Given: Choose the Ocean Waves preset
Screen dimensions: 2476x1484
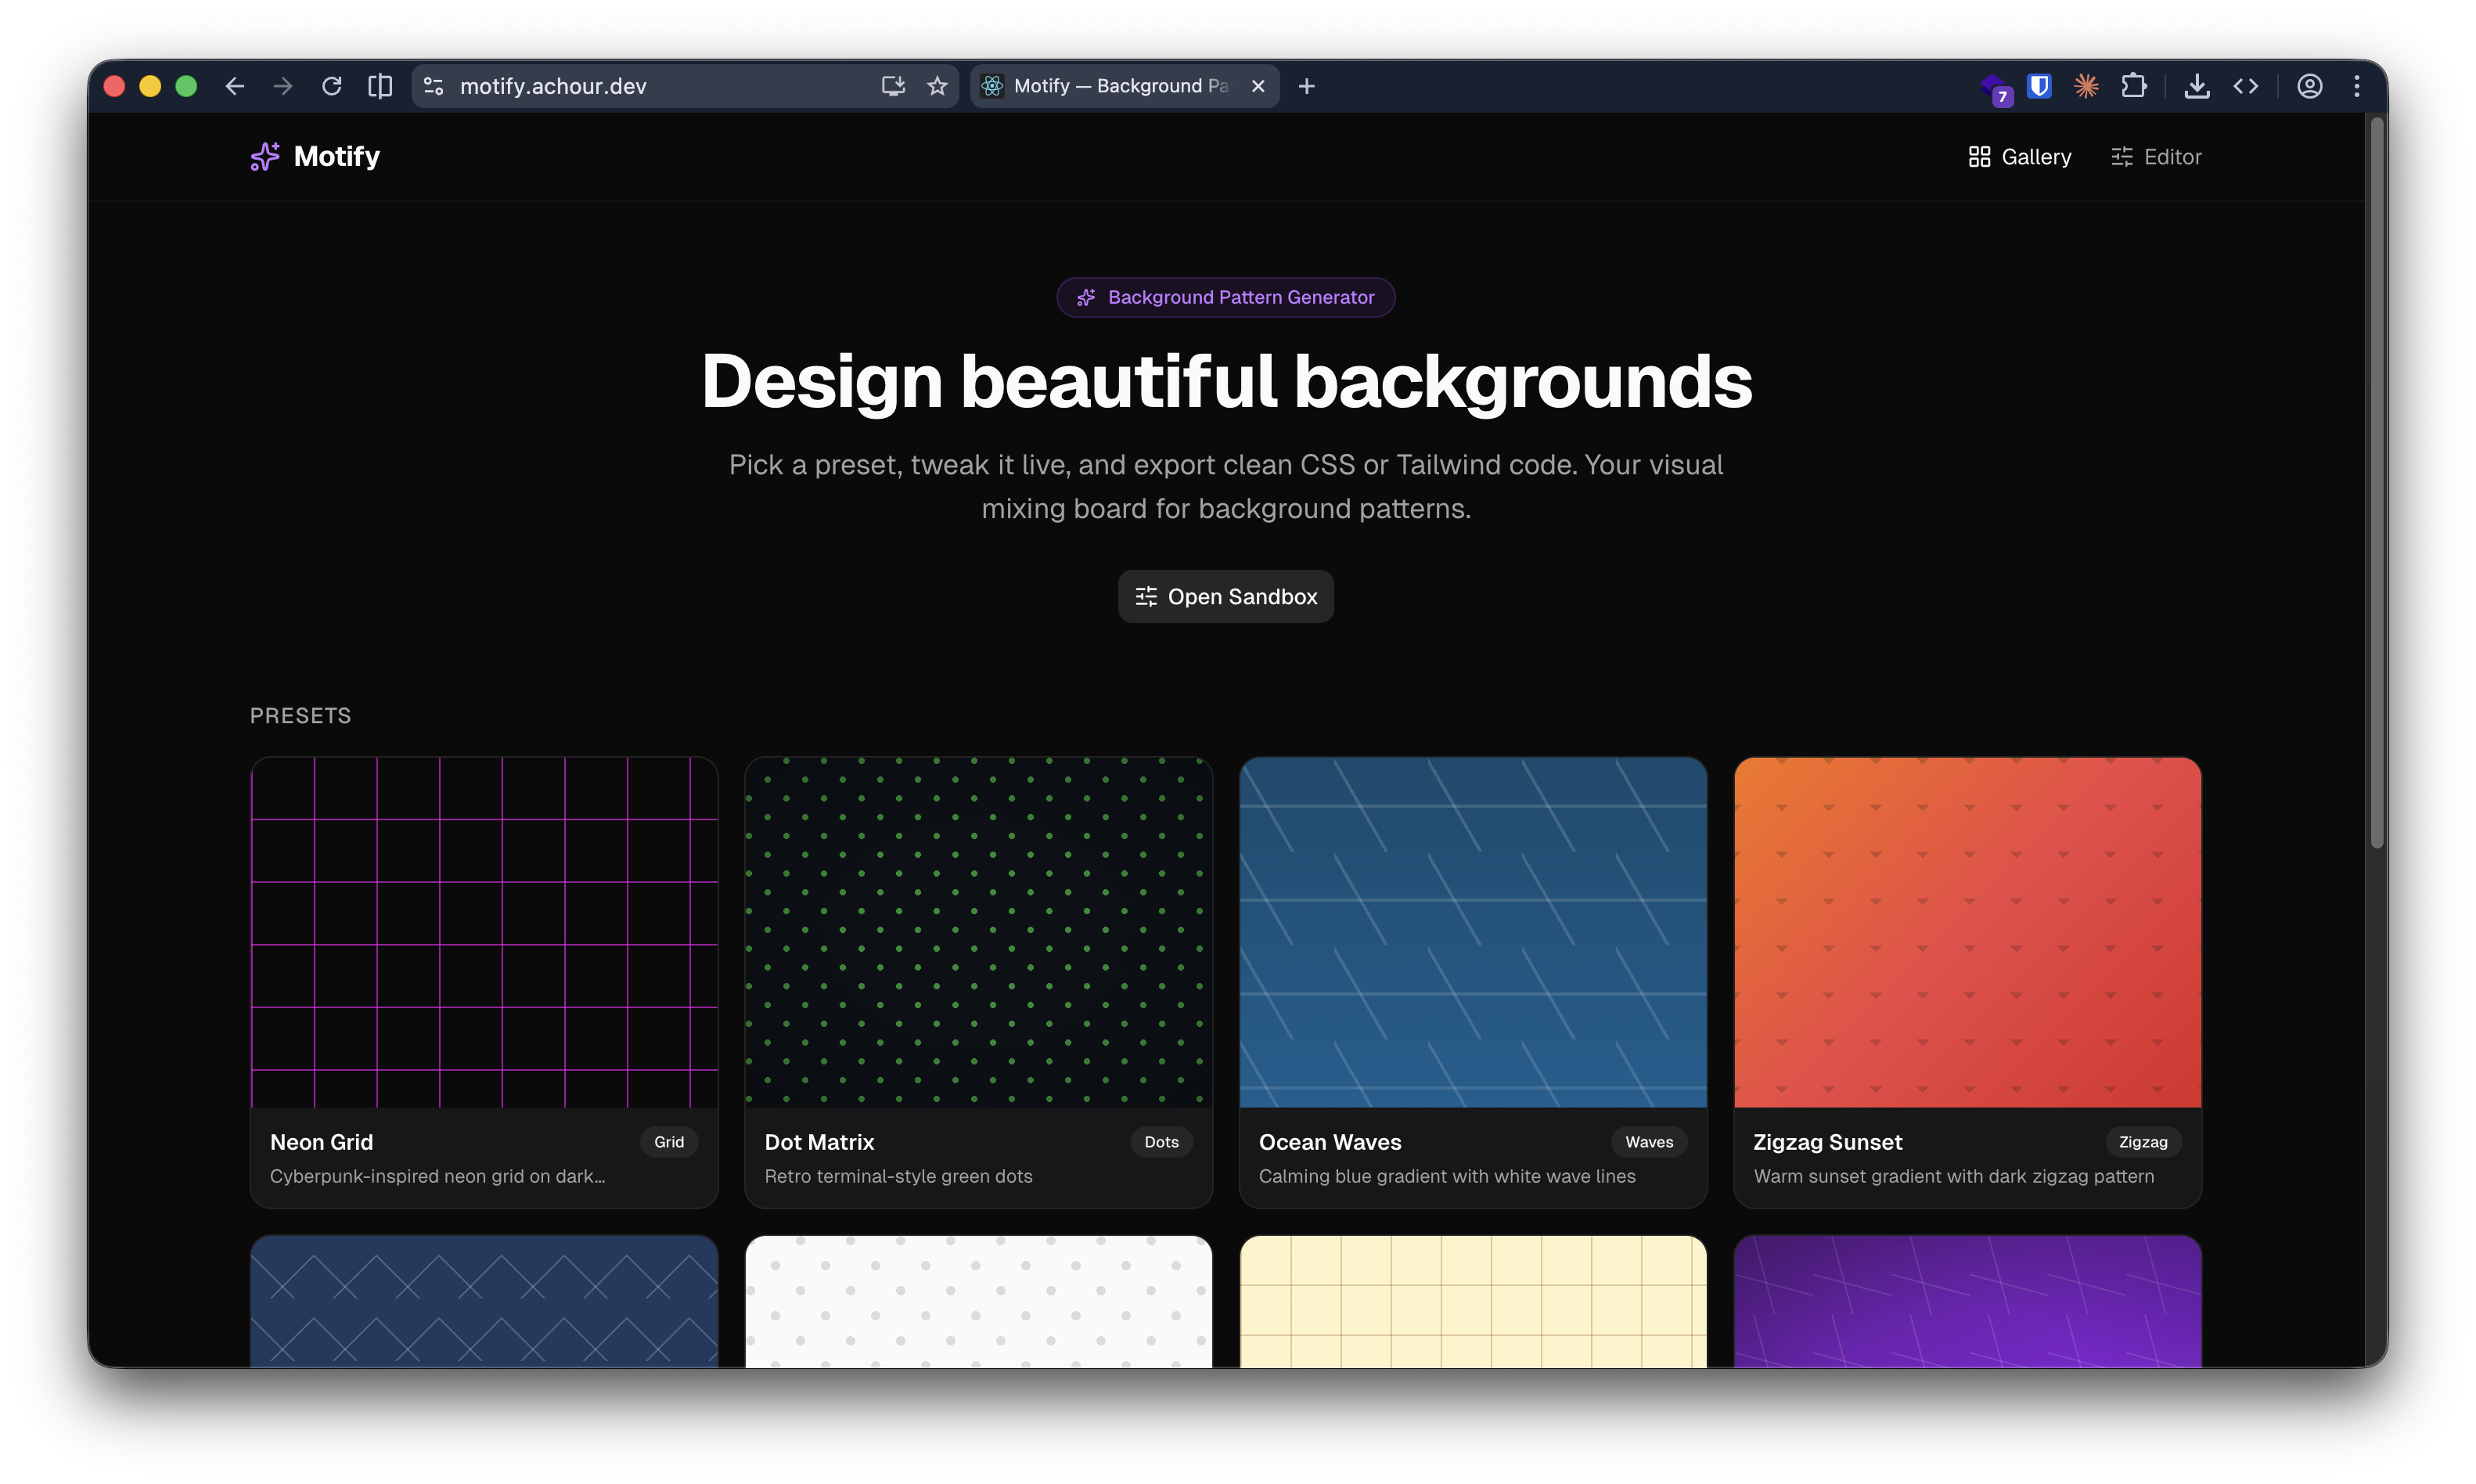Looking at the screenshot, I should (1471, 932).
